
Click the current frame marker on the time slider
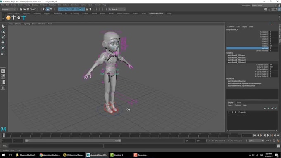point(4,135)
